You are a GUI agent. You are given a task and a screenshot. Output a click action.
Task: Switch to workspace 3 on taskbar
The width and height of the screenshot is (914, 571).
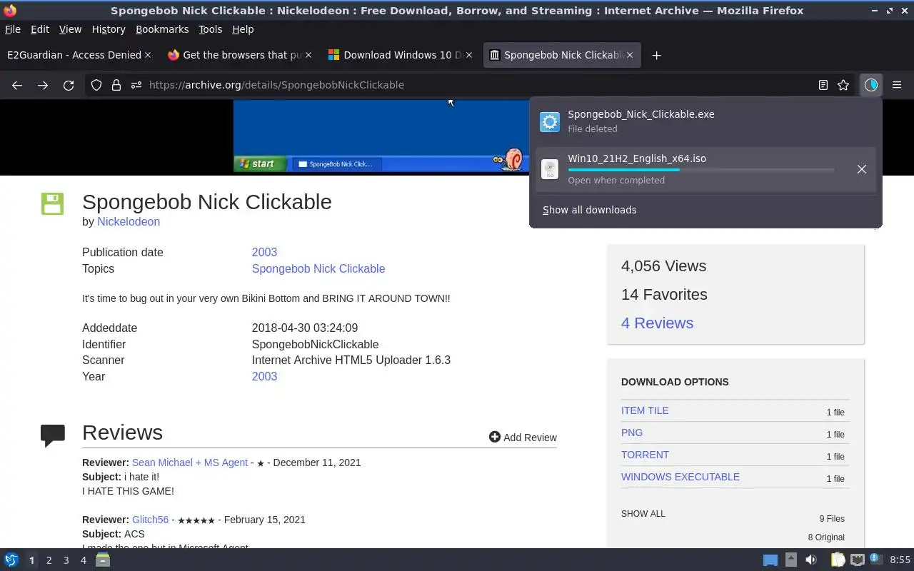(x=66, y=560)
